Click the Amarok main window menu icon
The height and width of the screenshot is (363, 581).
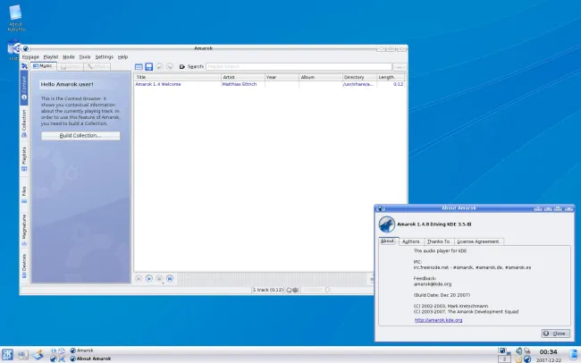(26, 48)
